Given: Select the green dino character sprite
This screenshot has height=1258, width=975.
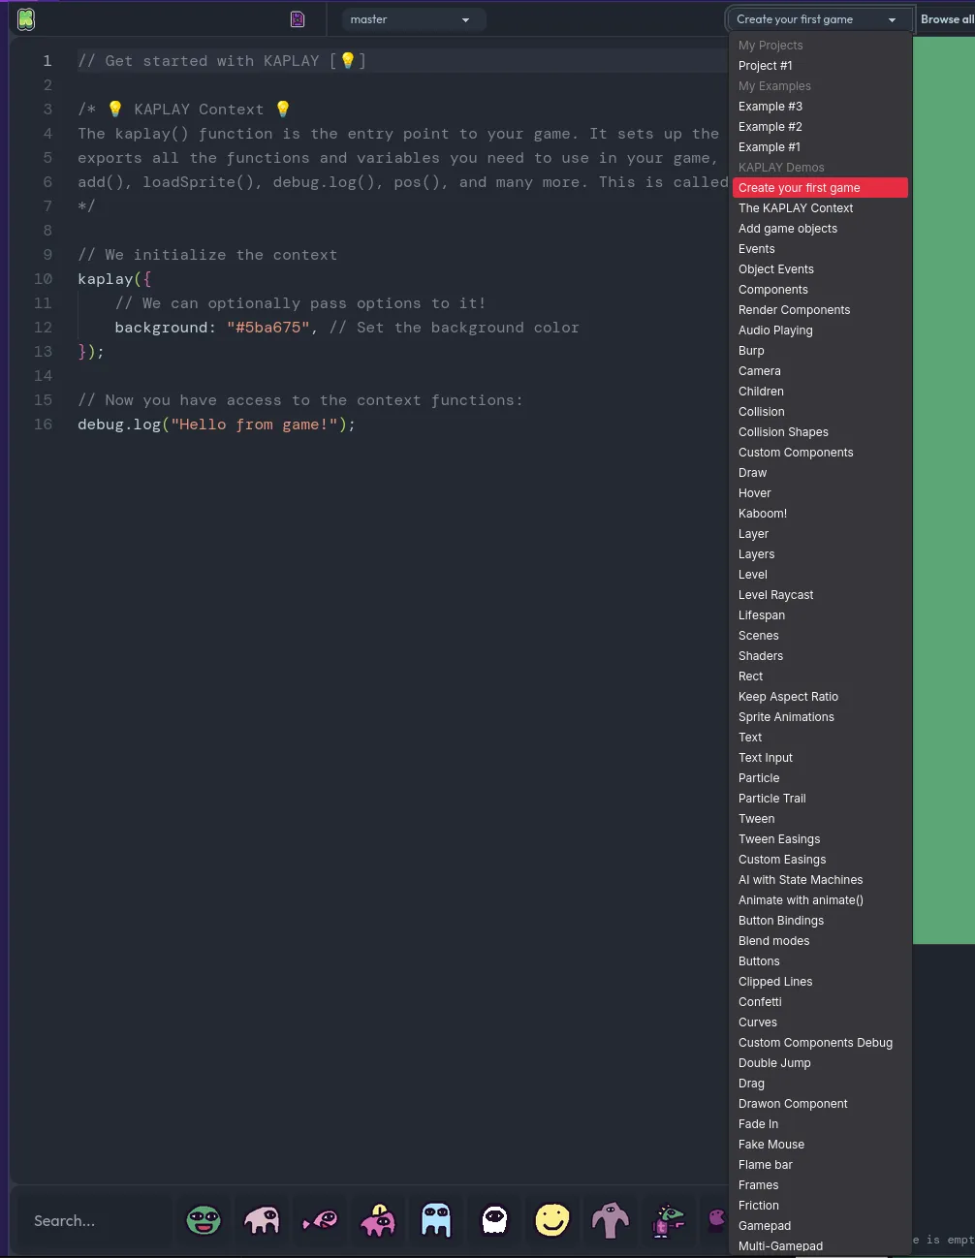Looking at the screenshot, I should tap(669, 1220).
